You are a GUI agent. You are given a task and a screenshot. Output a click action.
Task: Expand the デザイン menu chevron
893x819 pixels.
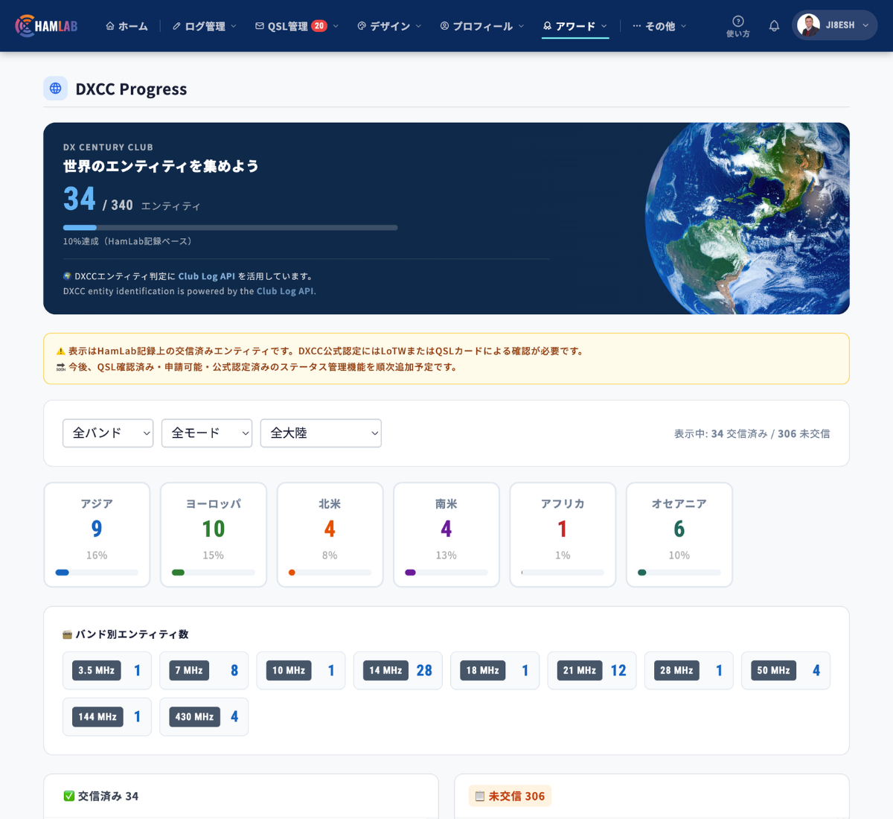click(x=418, y=26)
